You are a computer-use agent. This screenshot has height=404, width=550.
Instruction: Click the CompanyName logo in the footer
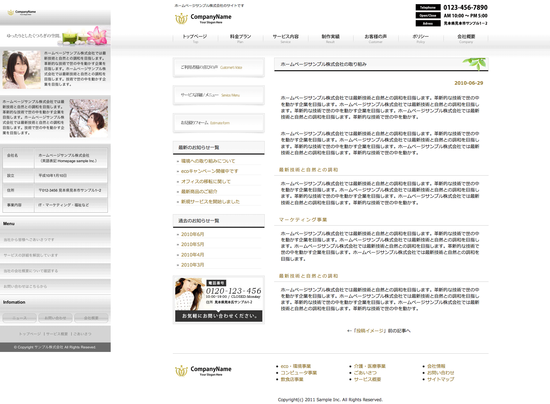coord(203,371)
